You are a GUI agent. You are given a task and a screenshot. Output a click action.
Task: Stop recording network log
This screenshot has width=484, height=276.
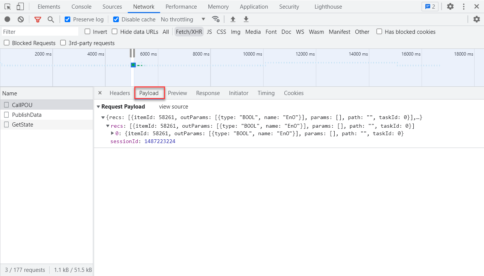(x=8, y=19)
